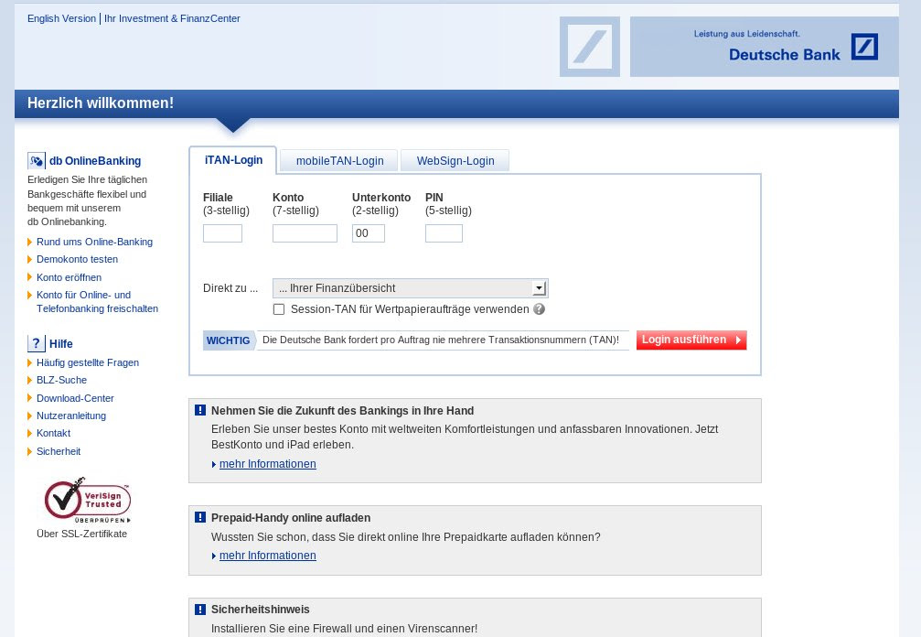This screenshot has width=921, height=637.
Task: Click arrow bullet before Konto eröffnen
Action: 30,277
